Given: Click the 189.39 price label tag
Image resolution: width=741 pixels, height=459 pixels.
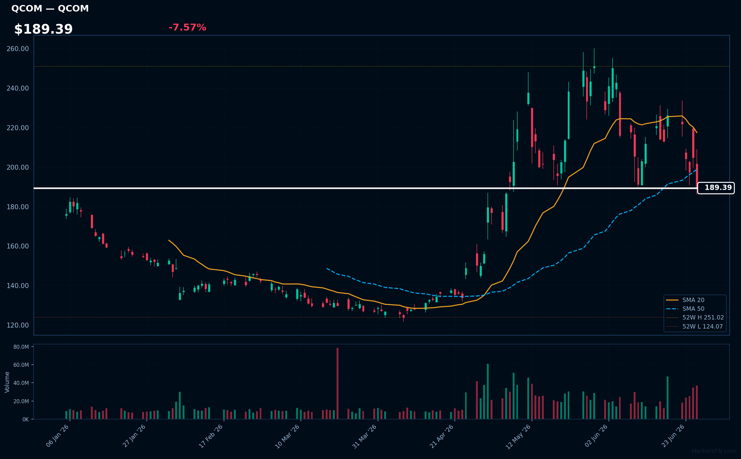Looking at the screenshot, I should pos(716,188).
